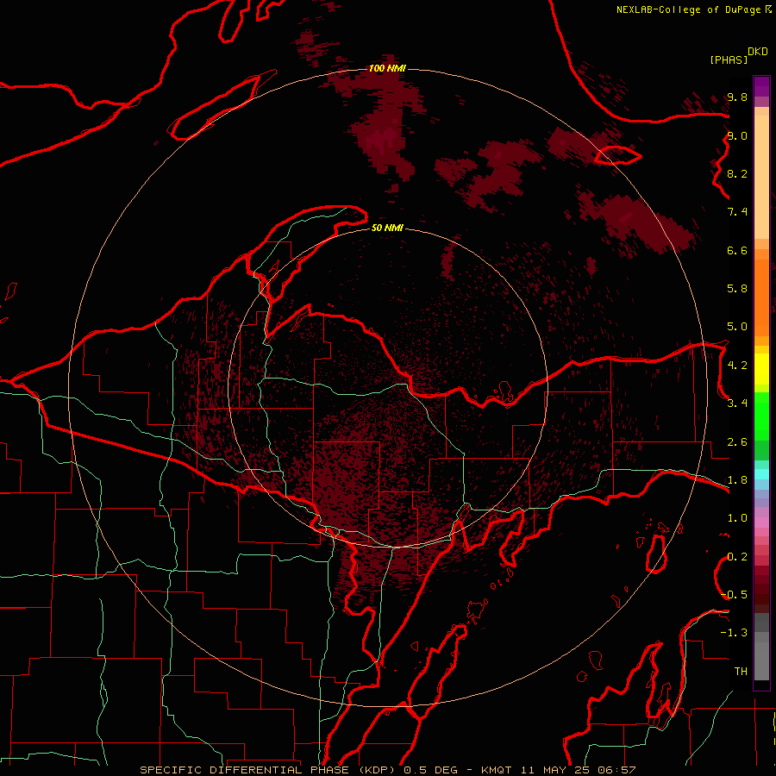Click the 0.2 scale value
The image size is (776, 776).
pyautogui.click(x=737, y=557)
